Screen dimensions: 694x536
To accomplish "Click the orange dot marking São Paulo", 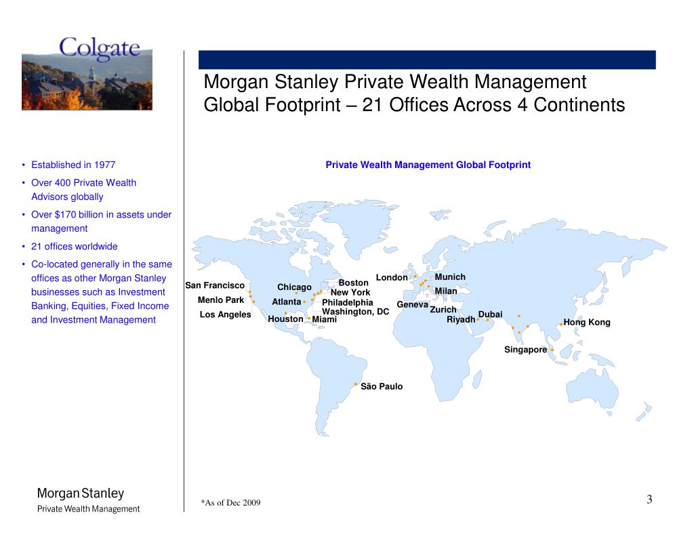I will tap(355, 384).
